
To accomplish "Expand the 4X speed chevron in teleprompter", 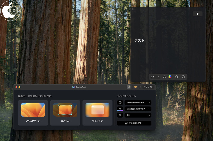I will point(158,77).
